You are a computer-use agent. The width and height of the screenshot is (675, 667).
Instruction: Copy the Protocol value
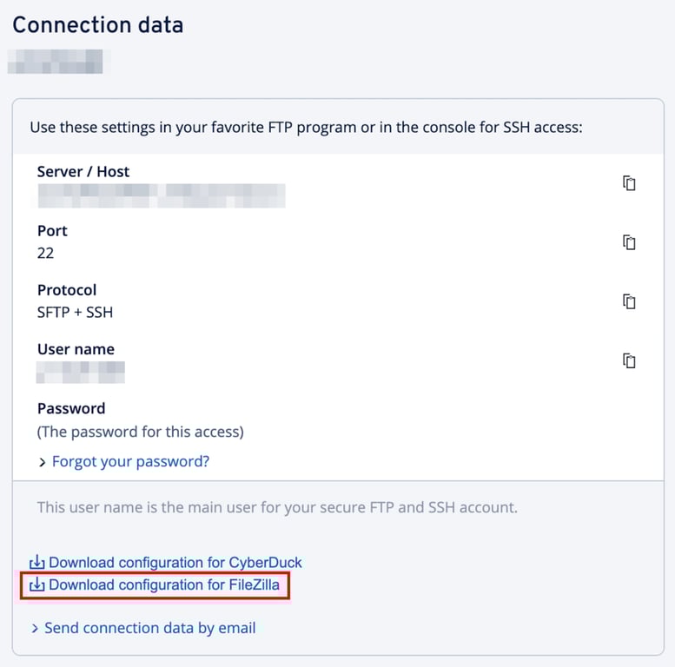(x=629, y=301)
